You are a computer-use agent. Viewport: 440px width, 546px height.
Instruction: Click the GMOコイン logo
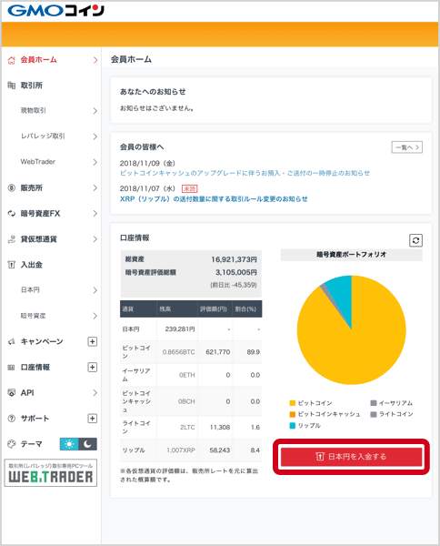pyautogui.click(x=56, y=11)
